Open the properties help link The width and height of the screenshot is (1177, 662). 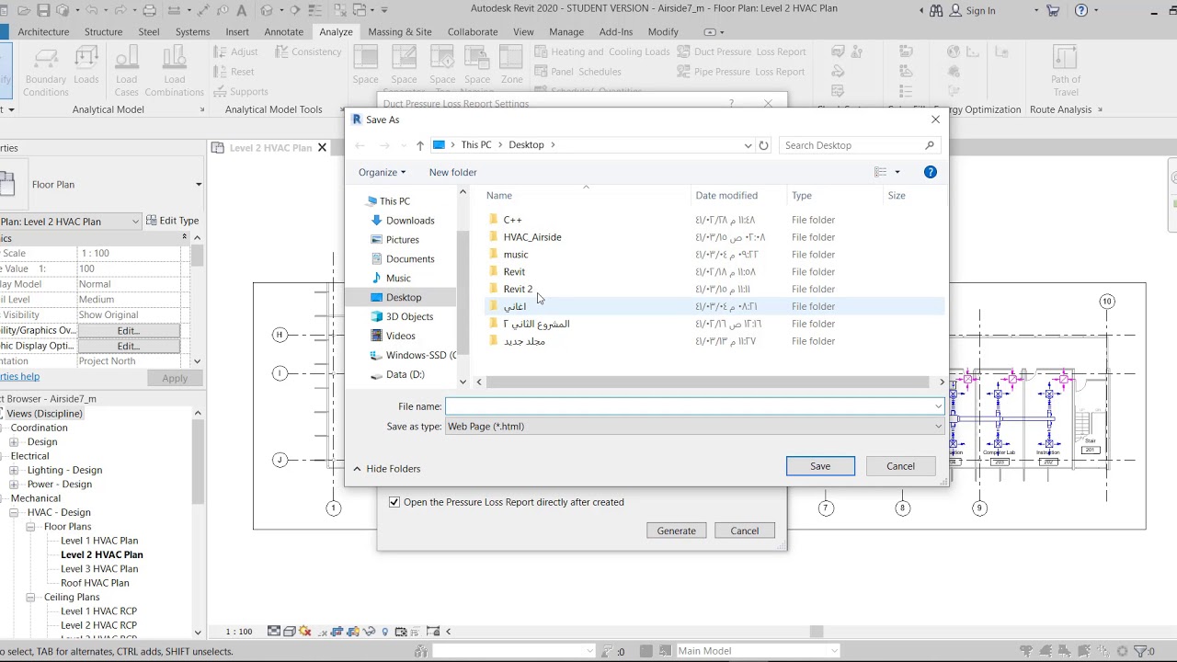(19, 377)
